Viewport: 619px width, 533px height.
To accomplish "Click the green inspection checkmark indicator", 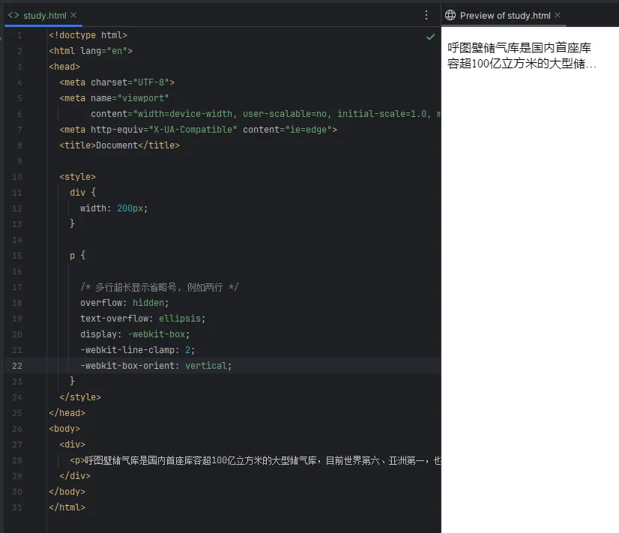I will click(x=430, y=36).
